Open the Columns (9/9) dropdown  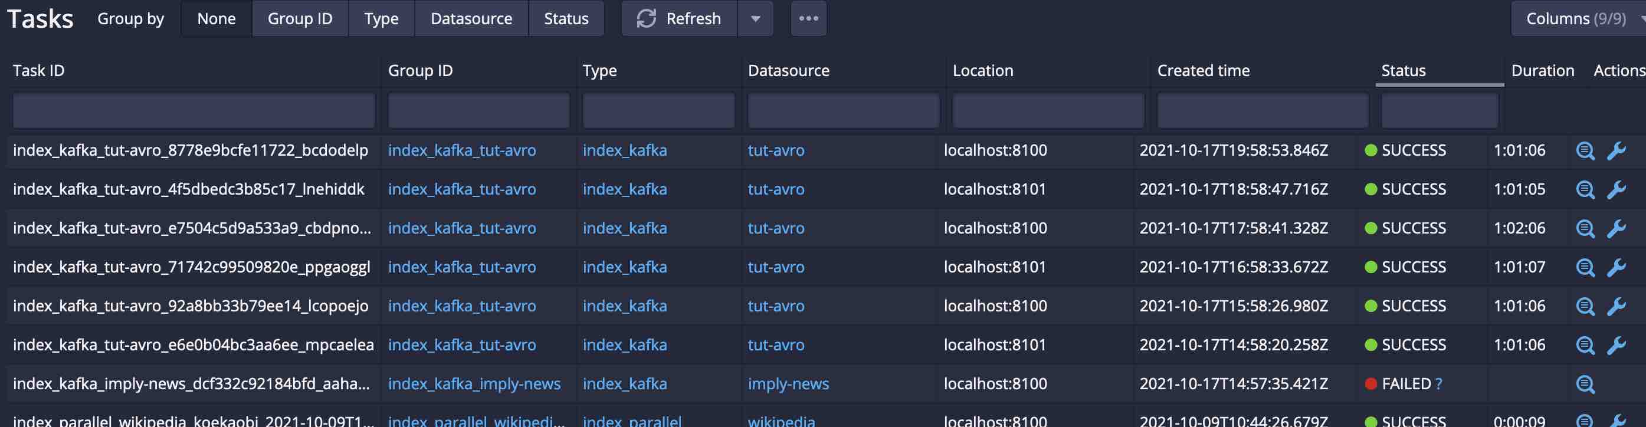tap(1577, 18)
